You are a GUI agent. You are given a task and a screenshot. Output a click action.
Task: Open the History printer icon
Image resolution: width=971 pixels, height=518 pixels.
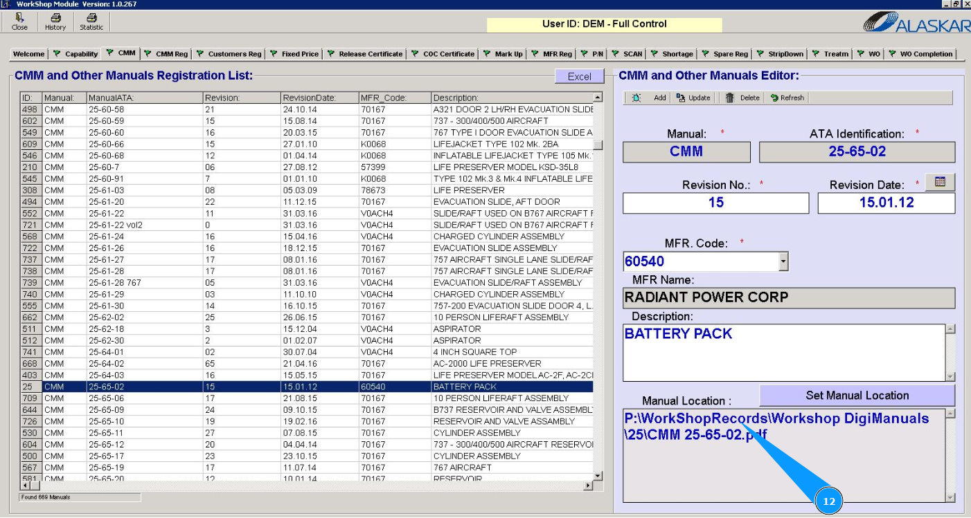[55, 19]
